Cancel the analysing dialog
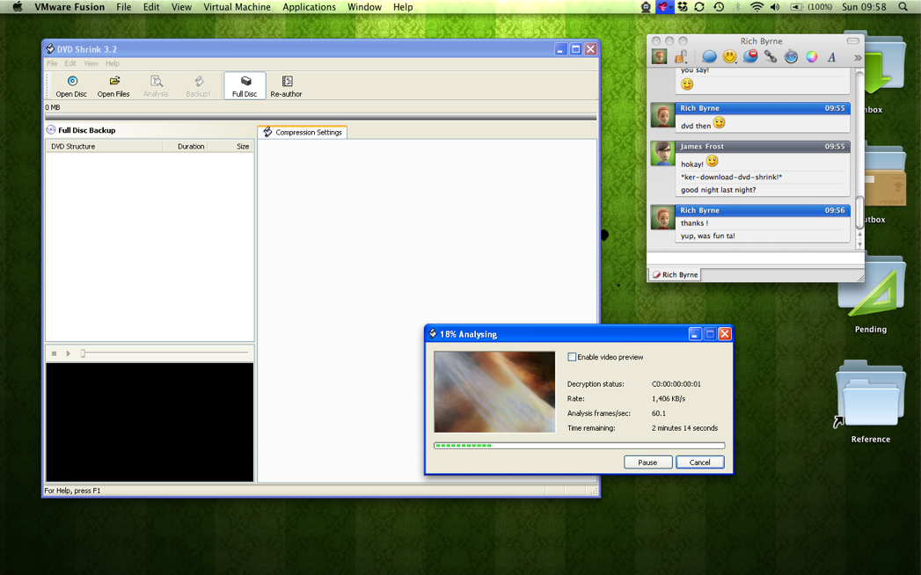921x575 pixels. (x=699, y=462)
